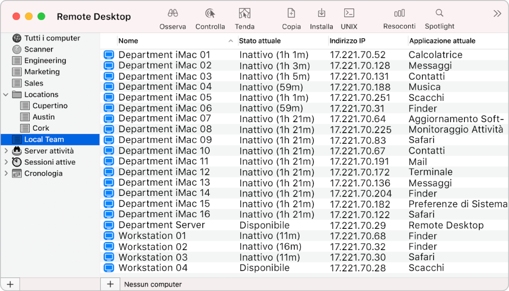Open Resoconti reports chart icon
This screenshot has height=291, width=509.
[x=399, y=14]
